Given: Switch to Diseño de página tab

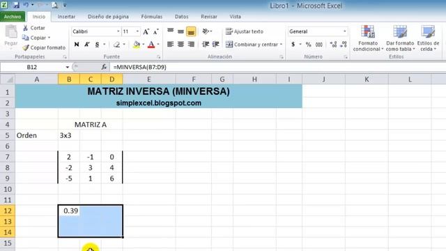Looking at the screenshot, I should coord(108,17).
